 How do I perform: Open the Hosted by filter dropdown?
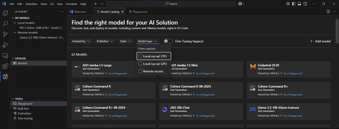[82, 41]
